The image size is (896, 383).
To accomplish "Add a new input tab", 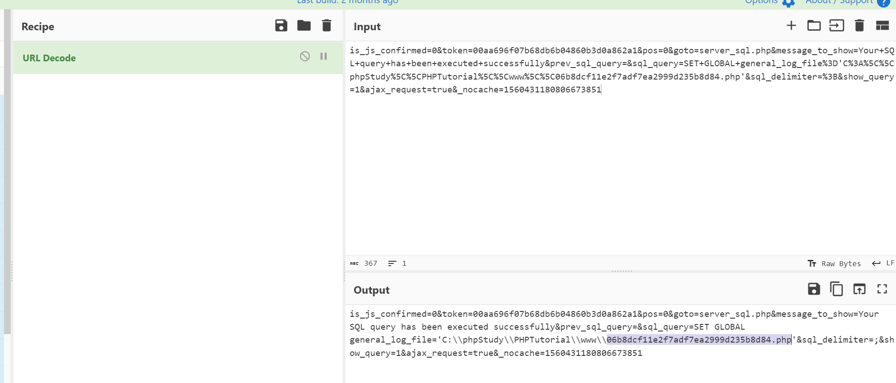I will point(791,25).
